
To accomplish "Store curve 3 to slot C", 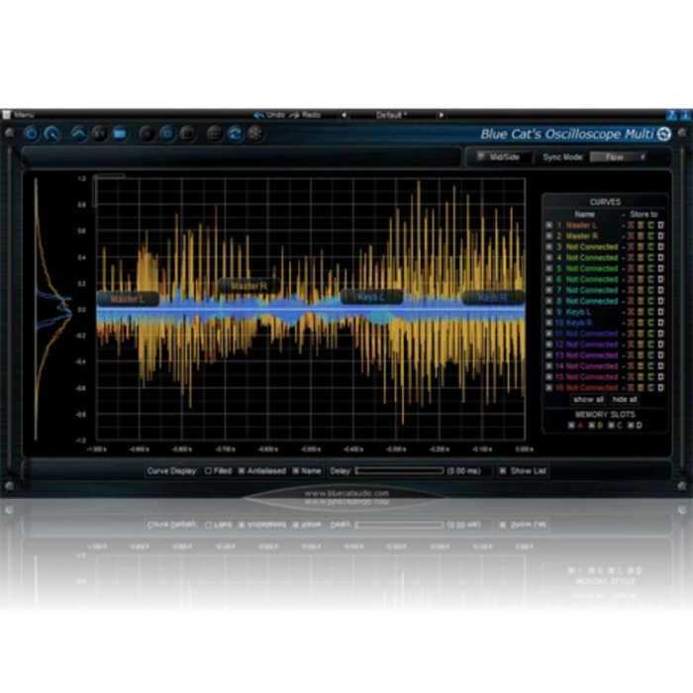I will pyautogui.click(x=650, y=247).
